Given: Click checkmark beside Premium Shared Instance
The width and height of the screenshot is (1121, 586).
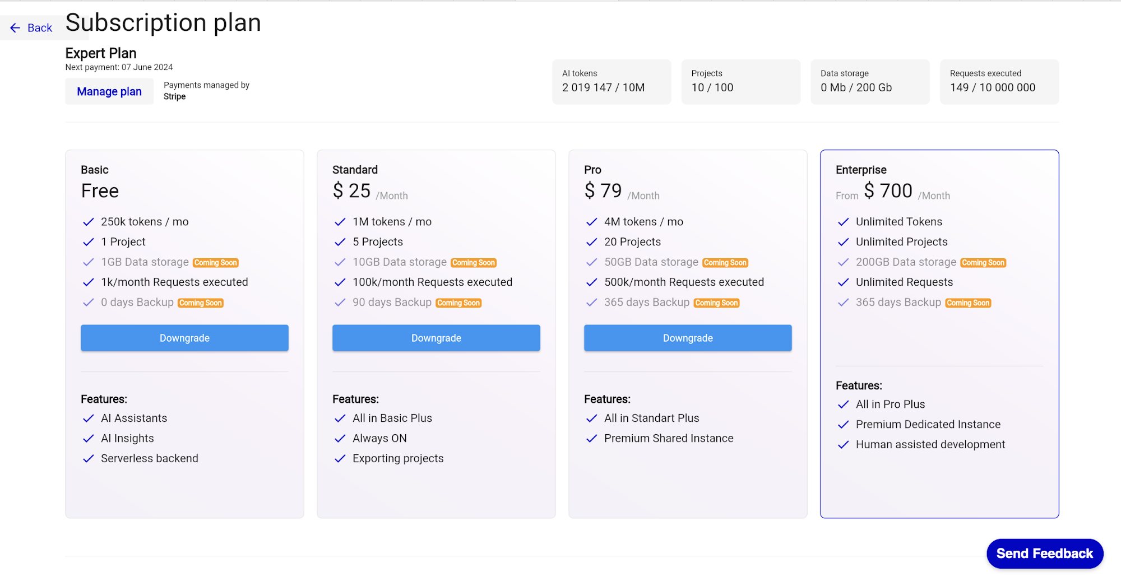Looking at the screenshot, I should pyautogui.click(x=591, y=439).
